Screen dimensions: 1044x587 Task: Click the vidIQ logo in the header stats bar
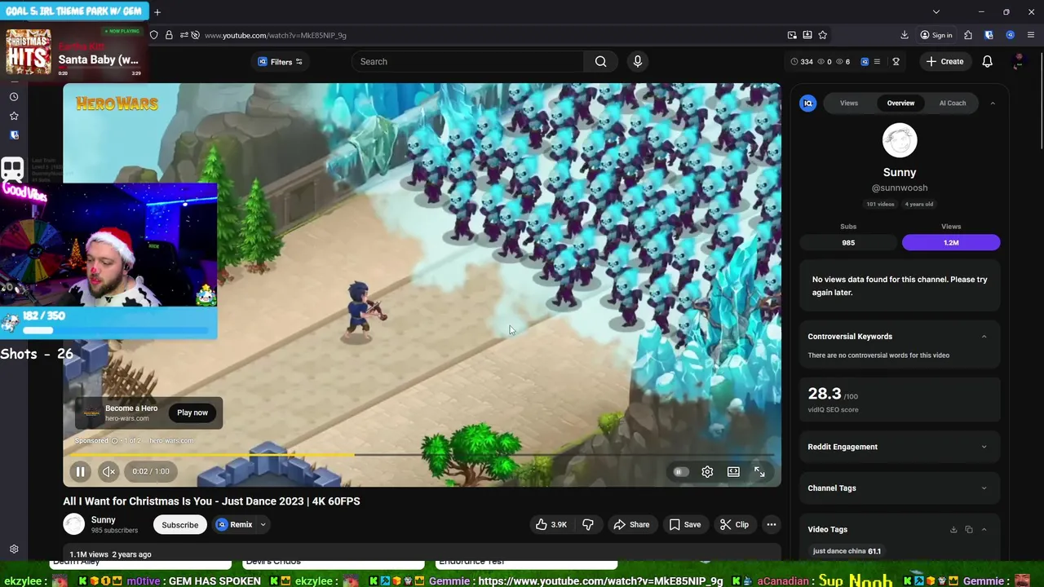click(865, 62)
